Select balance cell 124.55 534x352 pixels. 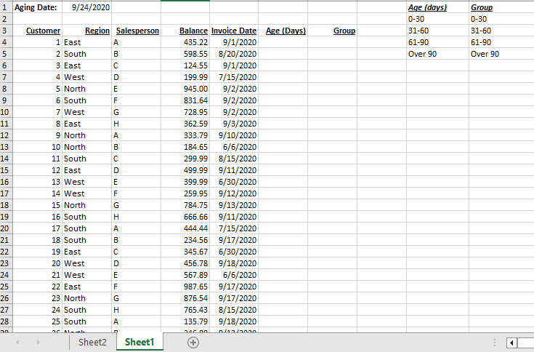coord(185,65)
